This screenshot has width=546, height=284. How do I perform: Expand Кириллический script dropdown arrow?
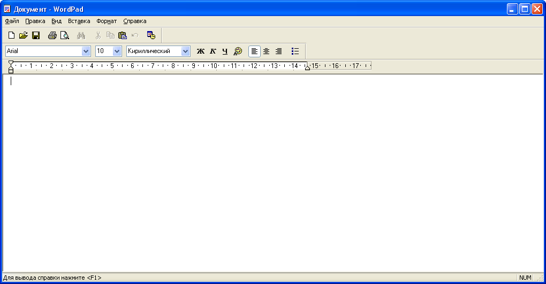185,51
